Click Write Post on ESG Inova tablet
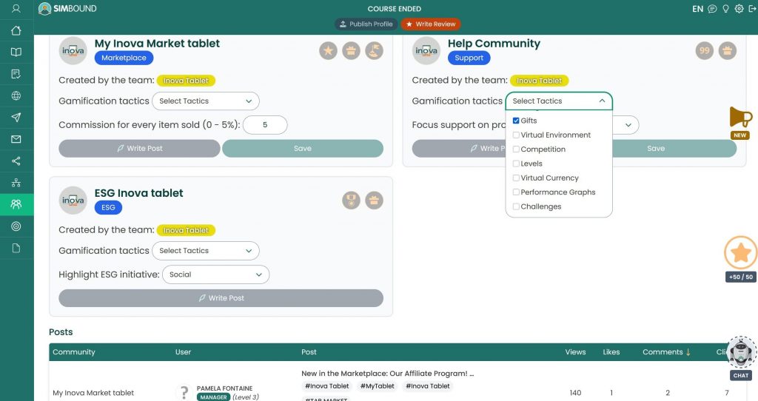Screen dimensions: 758x401 tap(221, 298)
